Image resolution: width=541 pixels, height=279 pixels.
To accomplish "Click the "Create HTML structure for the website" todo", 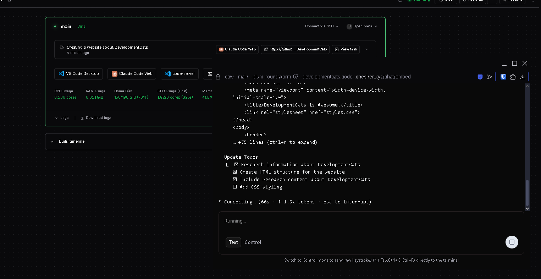I will tap(289, 172).
